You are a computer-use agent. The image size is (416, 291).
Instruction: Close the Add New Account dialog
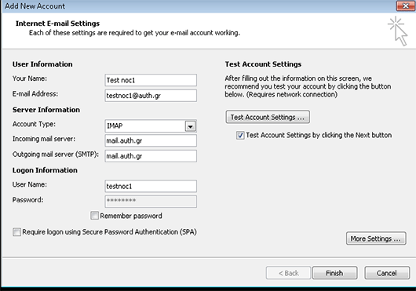tap(405, 5)
